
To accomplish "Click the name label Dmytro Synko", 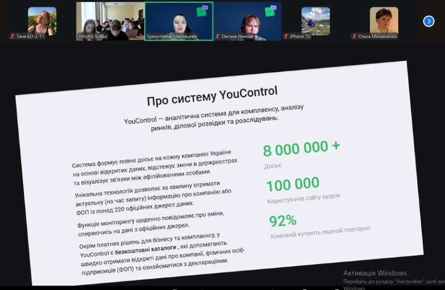I will click(x=92, y=36).
